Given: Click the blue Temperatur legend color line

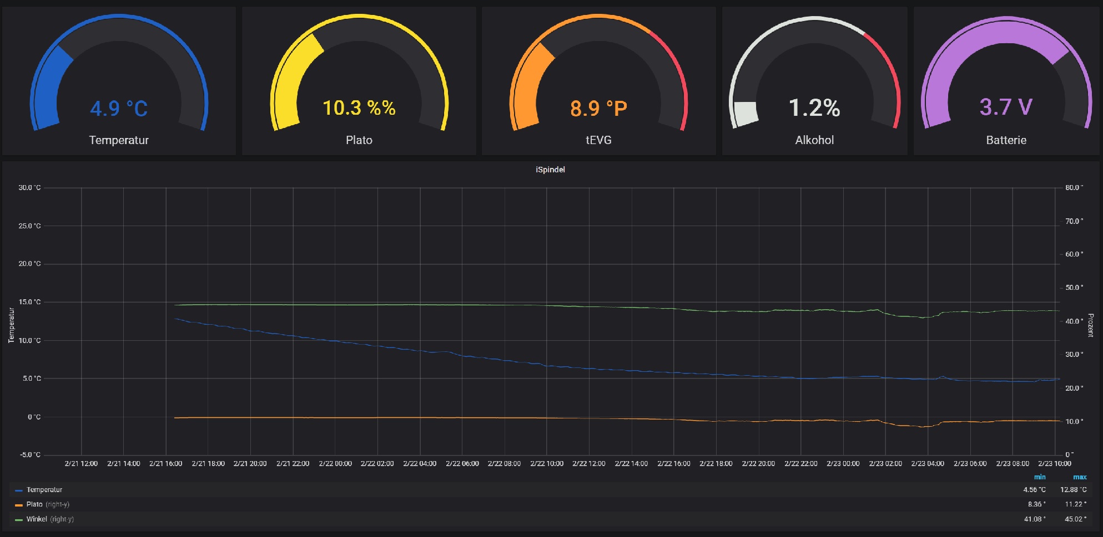Looking at the screenshot, I should coord(19,490).
